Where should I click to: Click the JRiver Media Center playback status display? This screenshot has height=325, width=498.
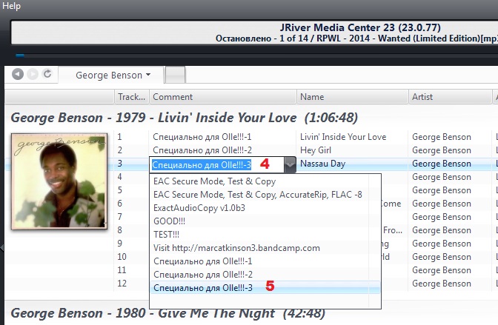[x=254, y=33]
